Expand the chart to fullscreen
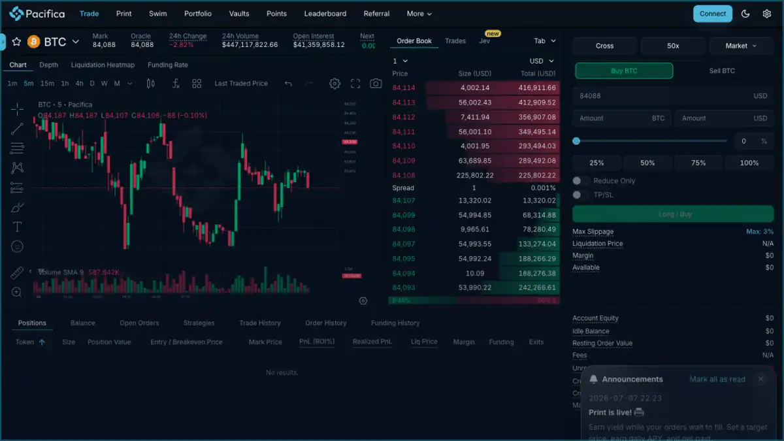The width and height of the screenshot is (784, 441). pos(355,84)
